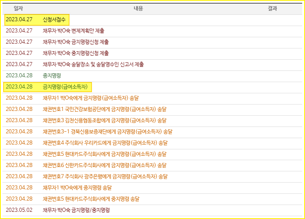The width and height of the screenshot is (305, 219).
Task: Select 채권번호4 주식회사 우리카드 송달 entry
Action: click(x=105, y=143)
